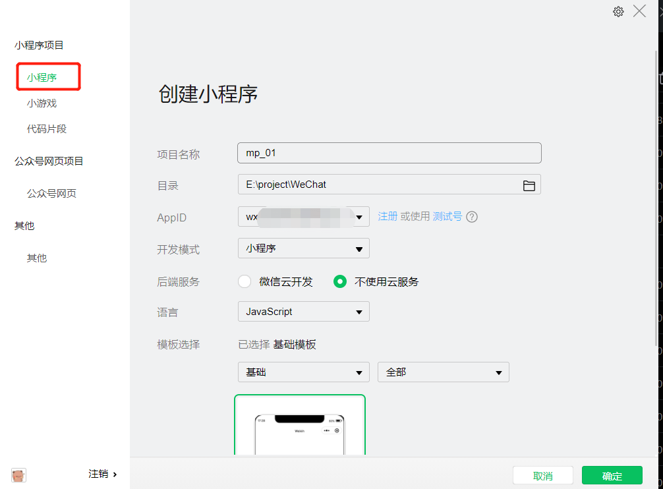The height and width of the screenshot is (489, 663).
Task: Open the 全部 template filter dropdown
Action: coord(443,372)
